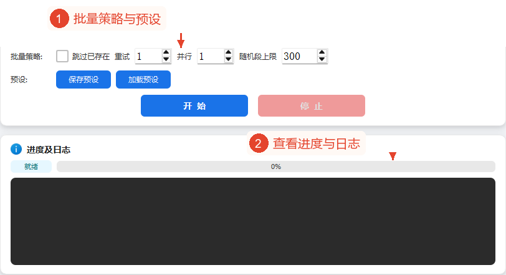Click the blue info icon beside 进度及日志
This screenshot has width=506, height=275.
pyautogui.click(x=16, y=149)
